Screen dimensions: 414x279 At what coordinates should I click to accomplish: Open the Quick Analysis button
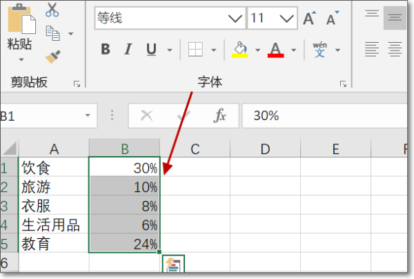(173, 264)
